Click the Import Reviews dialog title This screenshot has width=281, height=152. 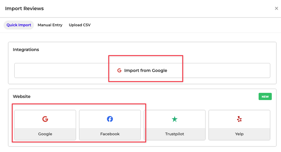(24, 9)
